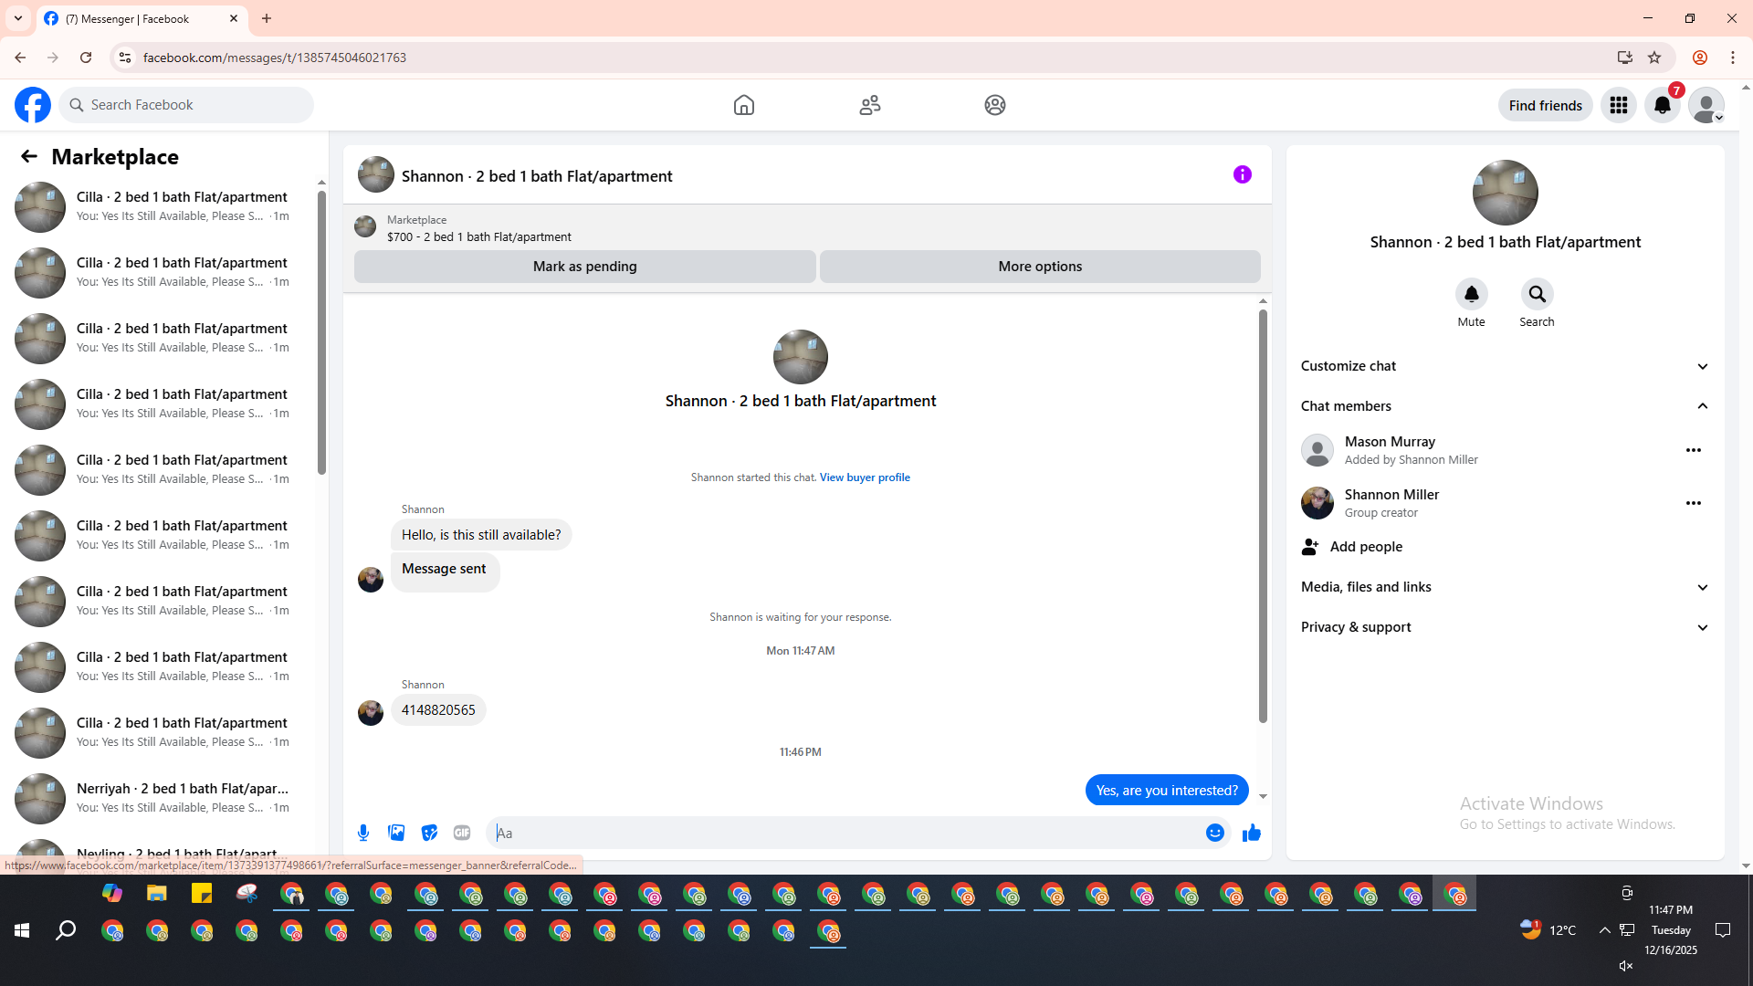Open Sticky Notes from taskbar

click(202, 893)
